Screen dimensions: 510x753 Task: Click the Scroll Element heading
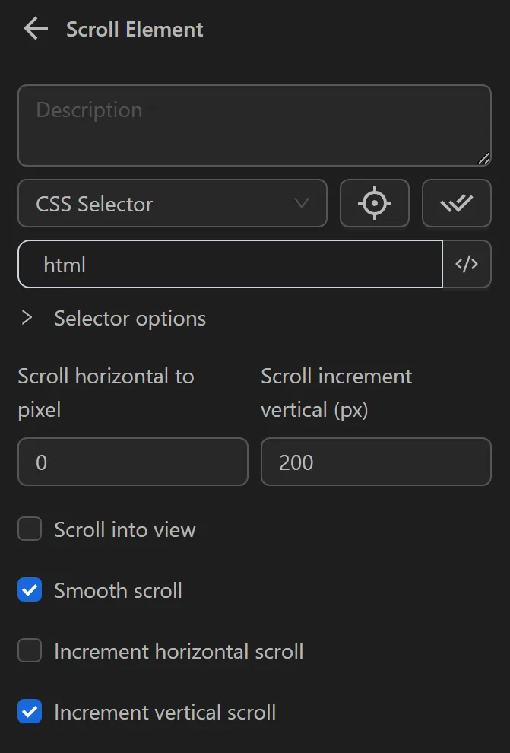(134, 29)
